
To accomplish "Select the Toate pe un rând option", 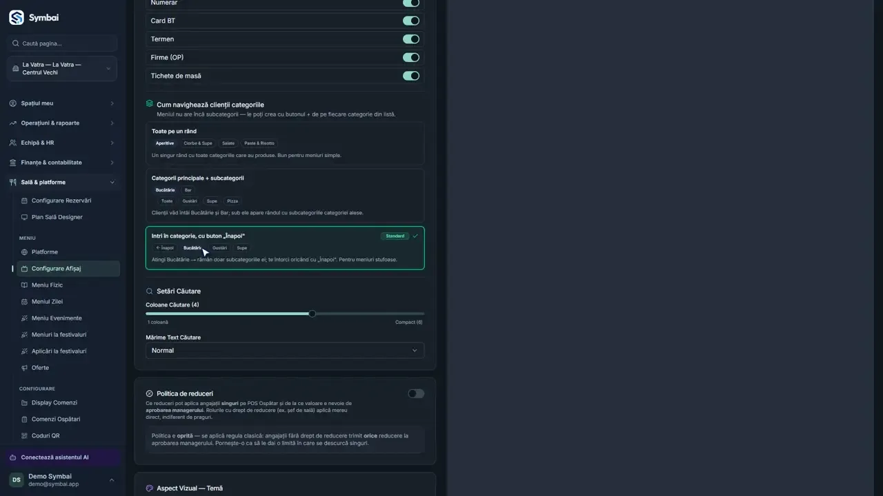I will [285, 143].
